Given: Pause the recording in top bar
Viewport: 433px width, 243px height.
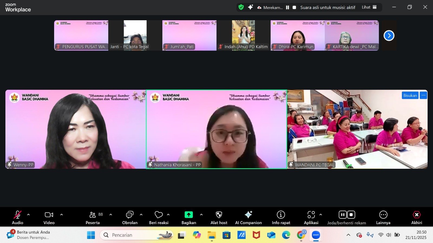Looking at the screenshot, I should coord(287,8).
